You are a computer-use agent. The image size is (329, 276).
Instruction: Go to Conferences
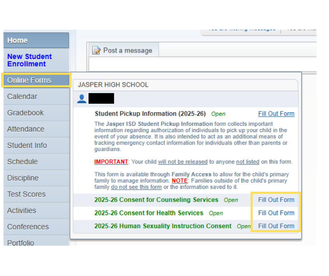tap(36, 227)
